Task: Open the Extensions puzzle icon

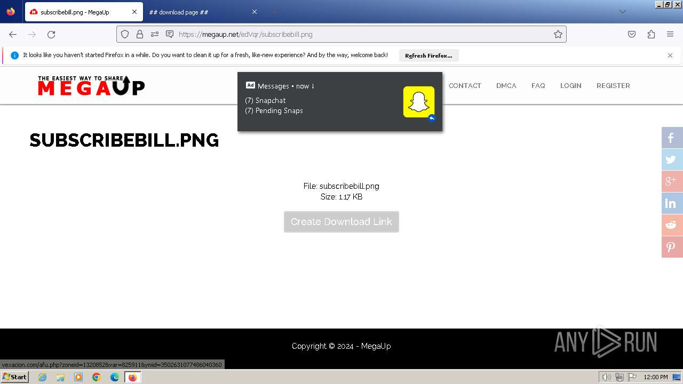Action: (651, 34)
